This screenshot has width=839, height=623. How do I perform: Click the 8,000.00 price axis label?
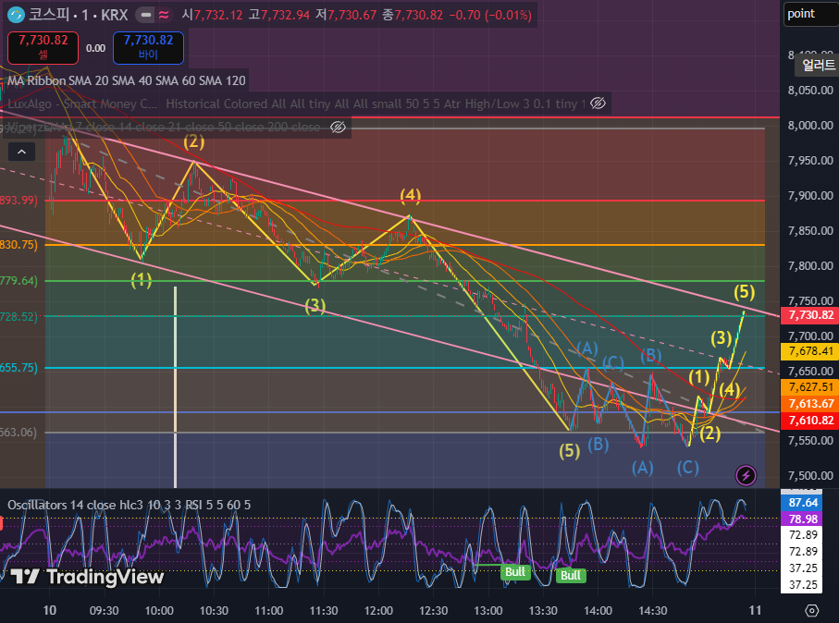click(810, 125)
